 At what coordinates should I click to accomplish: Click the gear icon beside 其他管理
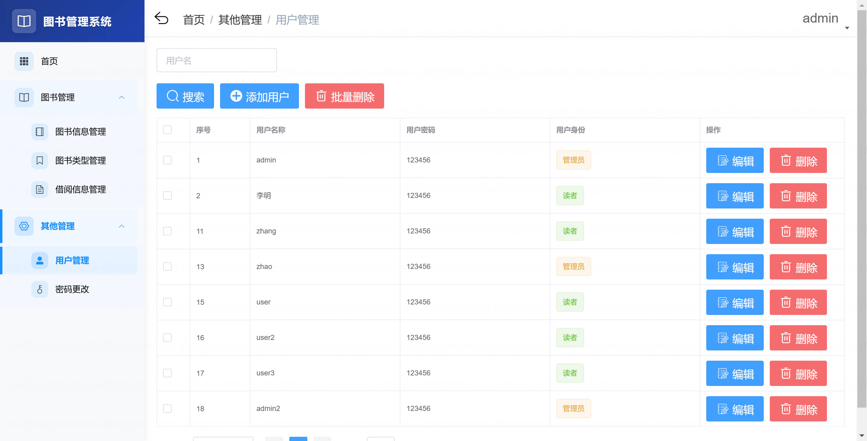(x=24, y=226)
